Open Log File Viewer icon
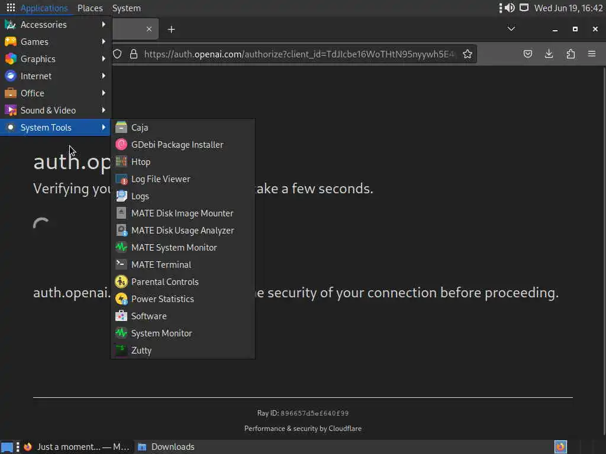 pyautogui.click(x=121, y=179)
